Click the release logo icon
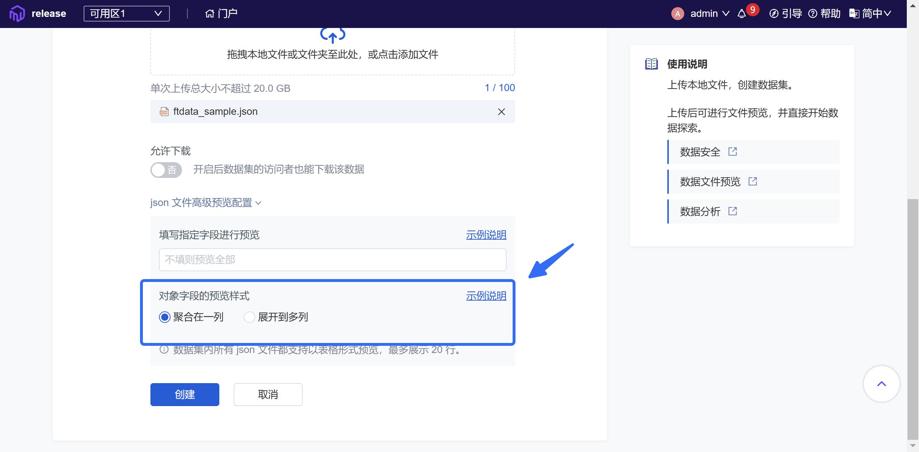919x452 pixels. (x=17, y=14)
